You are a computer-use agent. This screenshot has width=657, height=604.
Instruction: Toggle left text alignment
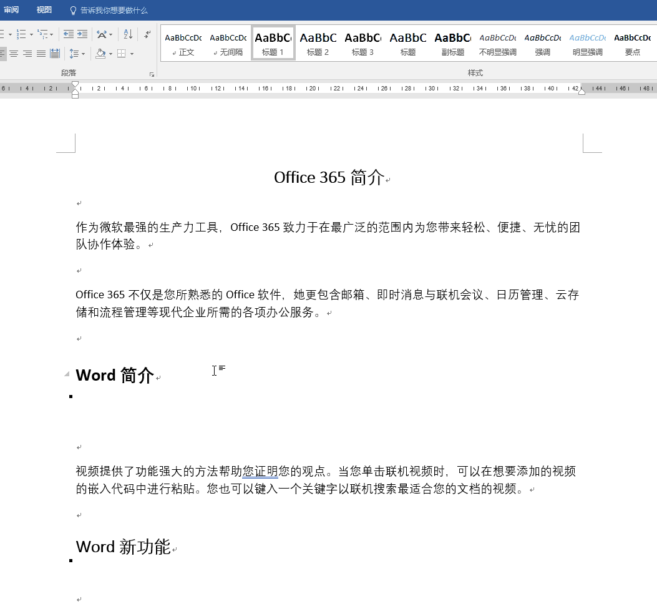[2, 54]
